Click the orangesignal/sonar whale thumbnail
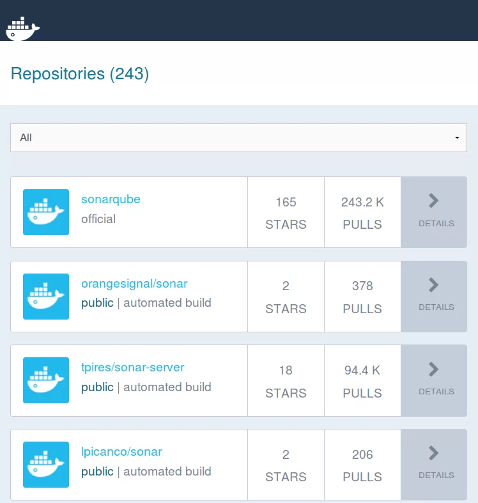This screenshot has height=503, width=478. (46, 297)
